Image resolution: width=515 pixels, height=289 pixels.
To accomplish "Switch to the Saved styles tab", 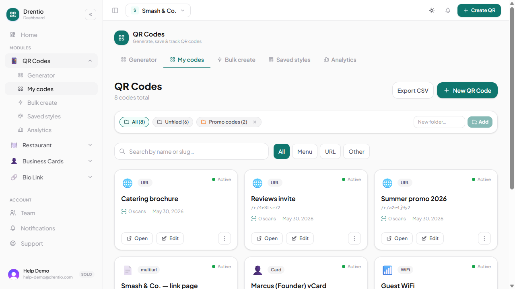I will [x=289, y=60].
